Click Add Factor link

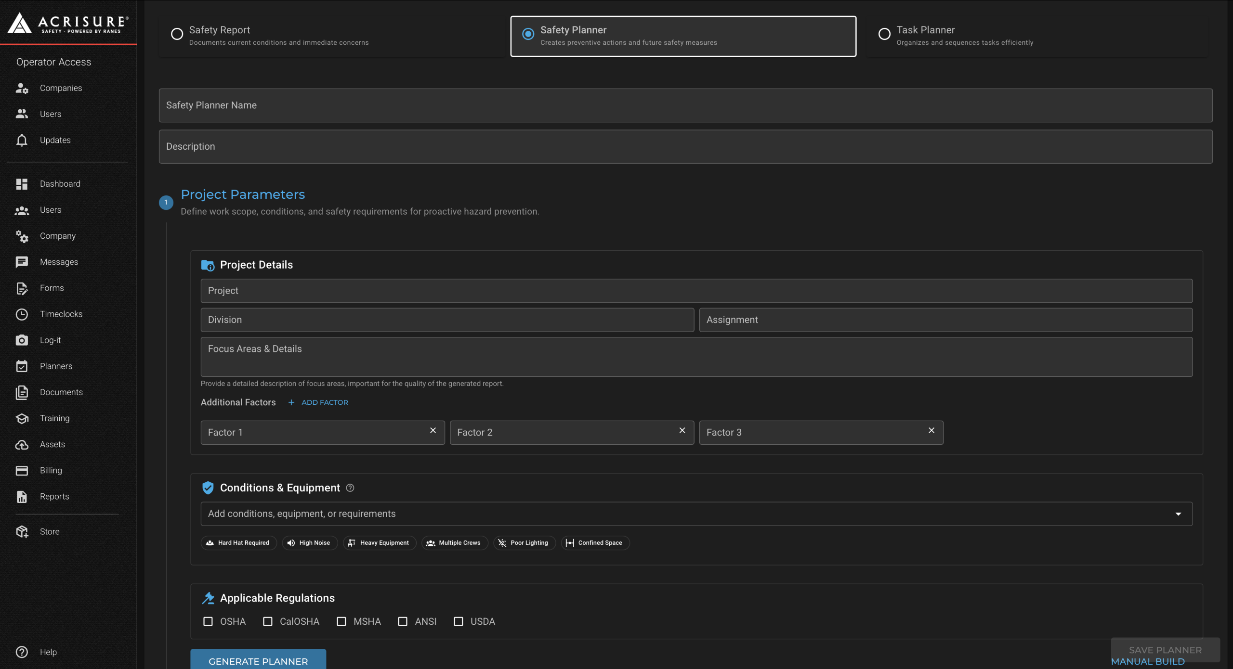pos(318,402)
